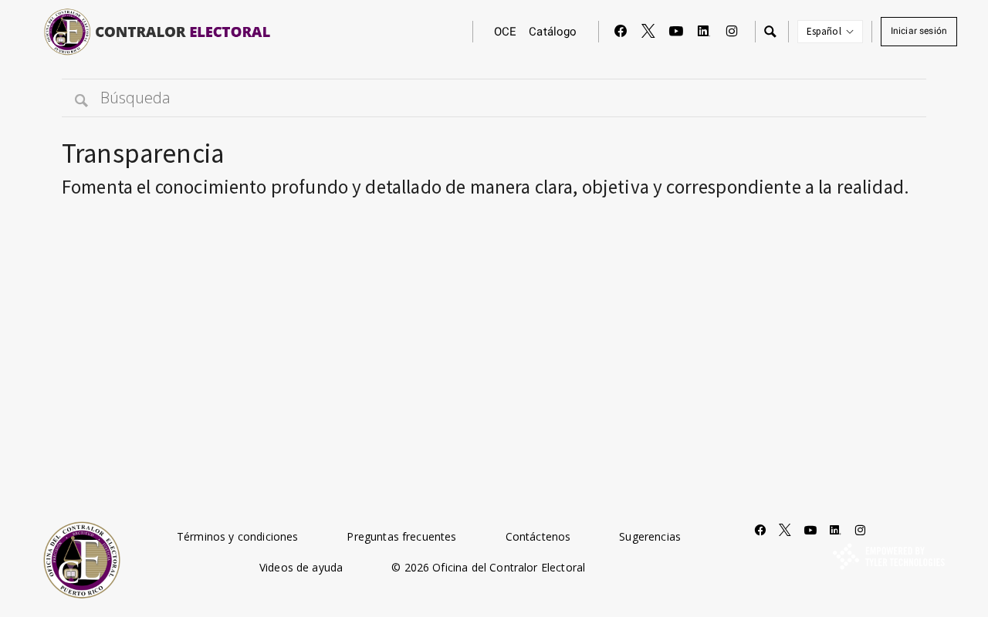Click the Tyler Technologies footer logo
Image resolution: width=988 pixels, height=617 pixels.
click(888, 557)
